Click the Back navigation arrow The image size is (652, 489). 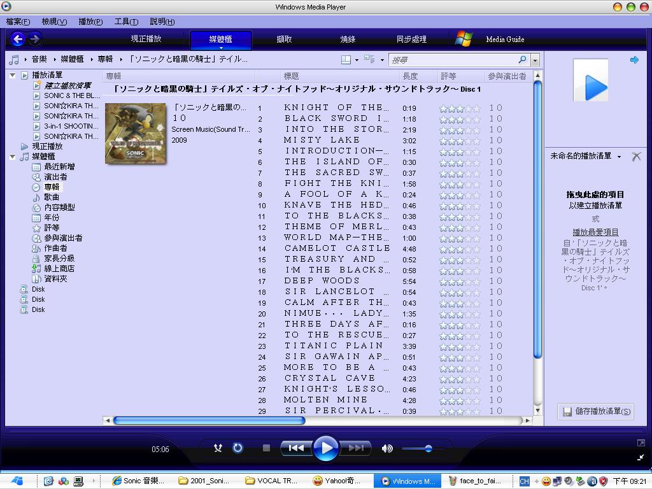coord(18,39)
